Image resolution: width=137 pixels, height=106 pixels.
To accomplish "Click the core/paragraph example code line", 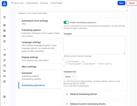I will coord(88,64).
